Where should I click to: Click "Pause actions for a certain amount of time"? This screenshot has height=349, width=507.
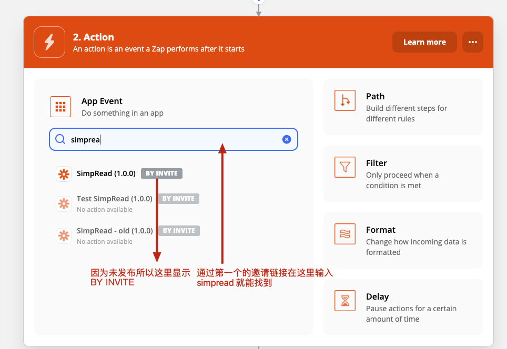pyautogui.click(x=411, y=313)
